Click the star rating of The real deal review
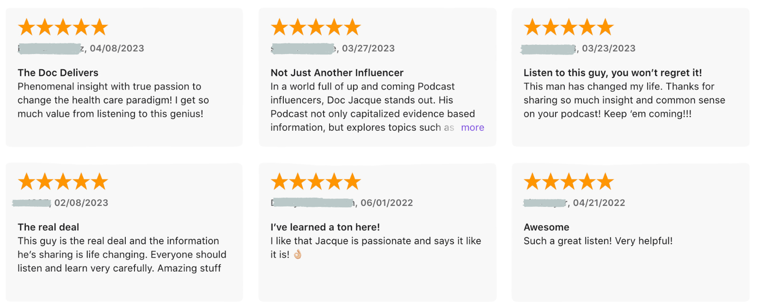Screen dimensions: 758x308 63,181
